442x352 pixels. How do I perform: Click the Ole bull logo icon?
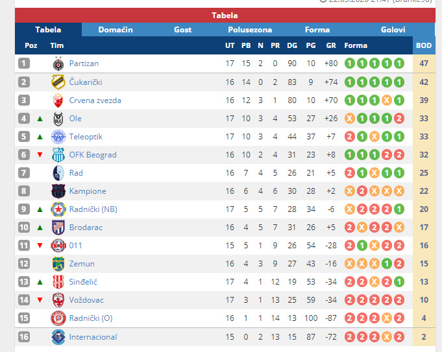click(x=58, y=119)
